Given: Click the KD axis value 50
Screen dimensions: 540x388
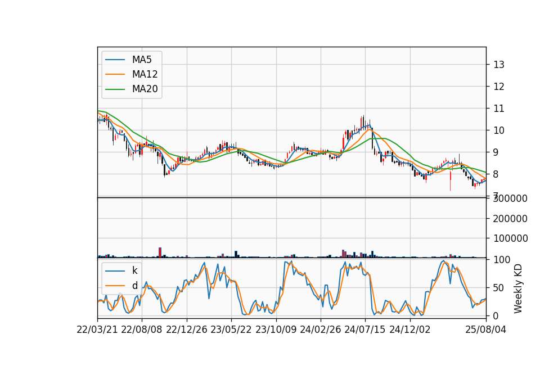Looking at the screenshot, I should click(x=499, y=288).
